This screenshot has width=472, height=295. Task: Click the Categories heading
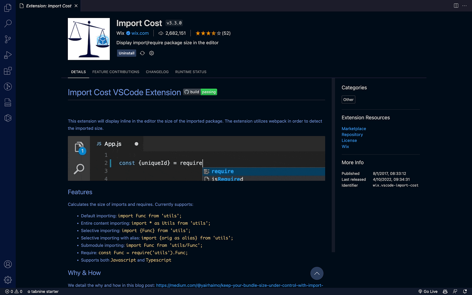tap(354, 88)
